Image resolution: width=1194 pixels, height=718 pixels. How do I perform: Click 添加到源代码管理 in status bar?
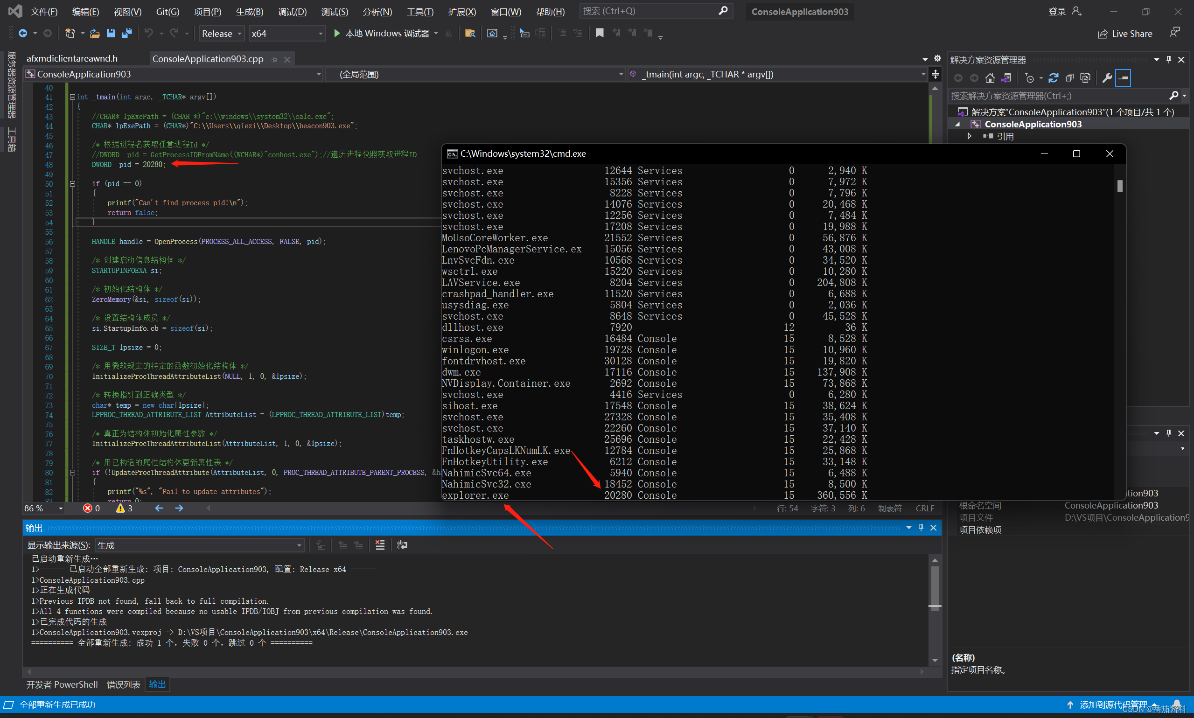tap(1113, 705)
